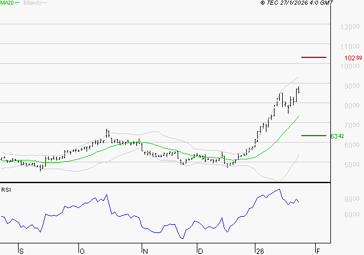
Task: Click the MA20 legend label
Action: pos(7,3)
